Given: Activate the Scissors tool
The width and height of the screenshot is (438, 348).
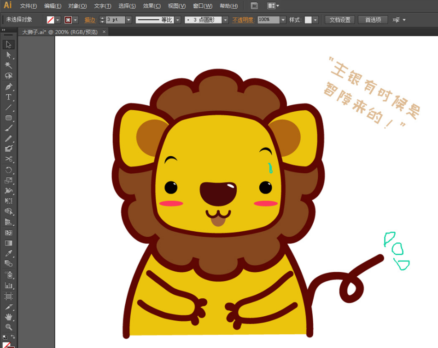Looking at the screenshot, I should [x=8, y=159].
